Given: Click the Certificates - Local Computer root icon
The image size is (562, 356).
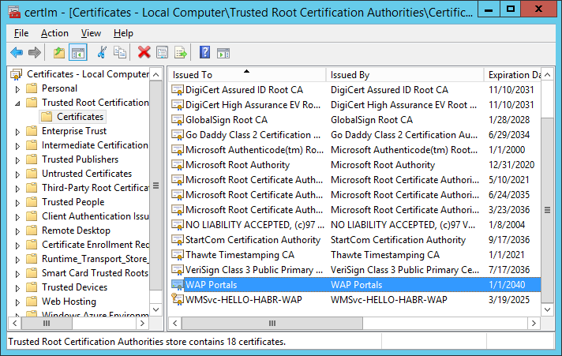Looking at the screenshot, I should click(x=17, y=74).
